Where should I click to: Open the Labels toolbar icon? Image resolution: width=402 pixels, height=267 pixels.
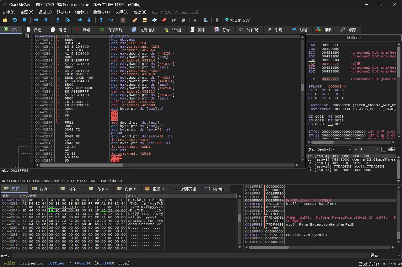pyautogui.click(x=154, y=20)
